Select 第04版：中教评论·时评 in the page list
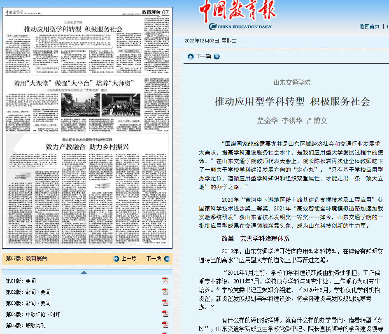 (33, 314)
